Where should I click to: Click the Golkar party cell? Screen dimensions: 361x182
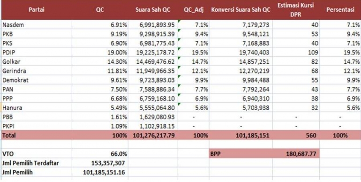click(37, 61)
